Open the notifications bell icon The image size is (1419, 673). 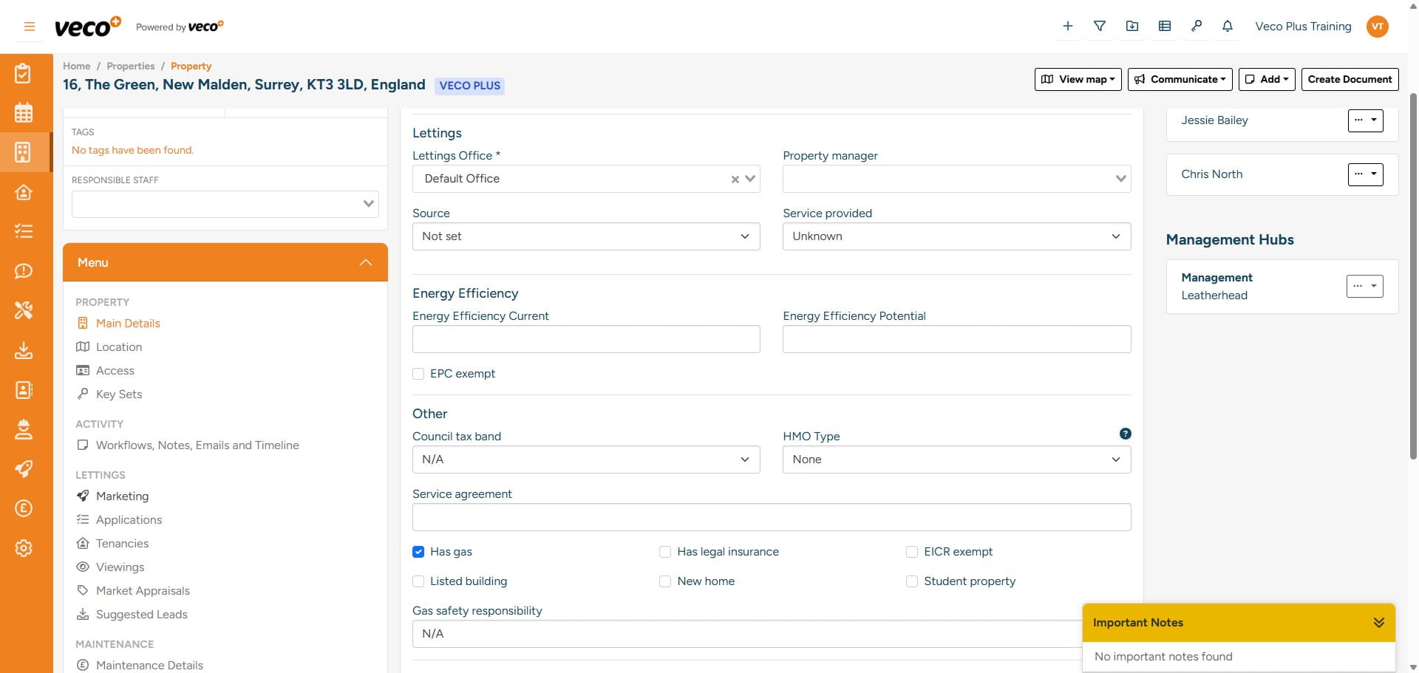(1228, 27)
